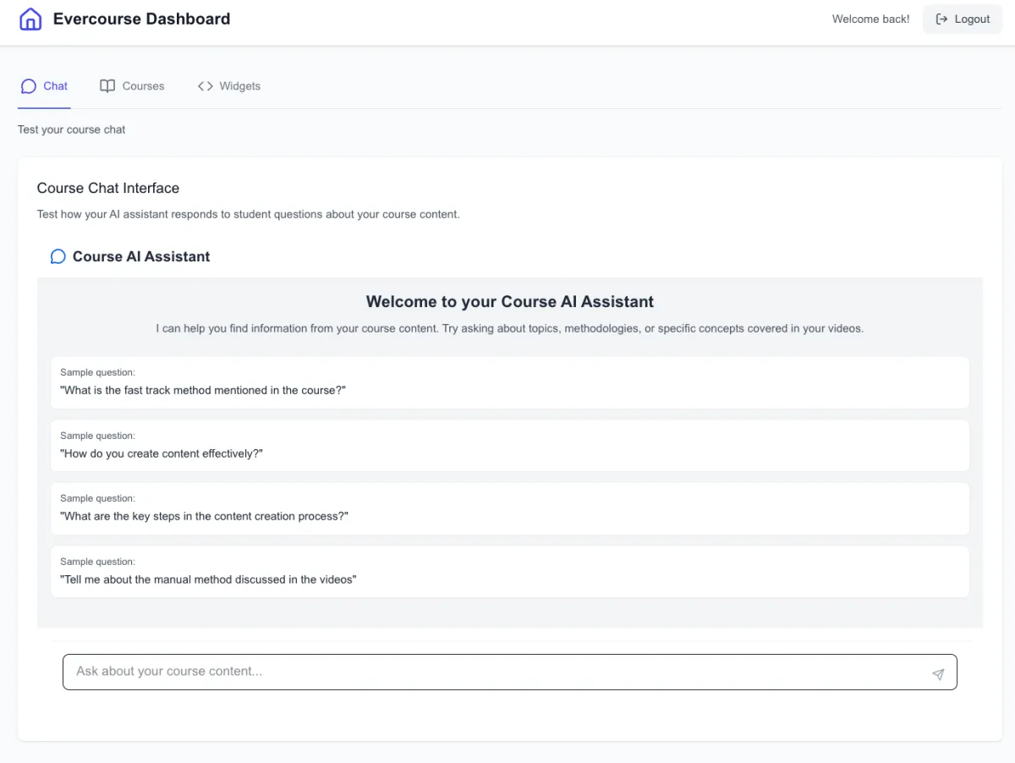This screenshot has height=763, width=1015.
Task: Click the book icon beside Courses
Action: pos(107,86)
